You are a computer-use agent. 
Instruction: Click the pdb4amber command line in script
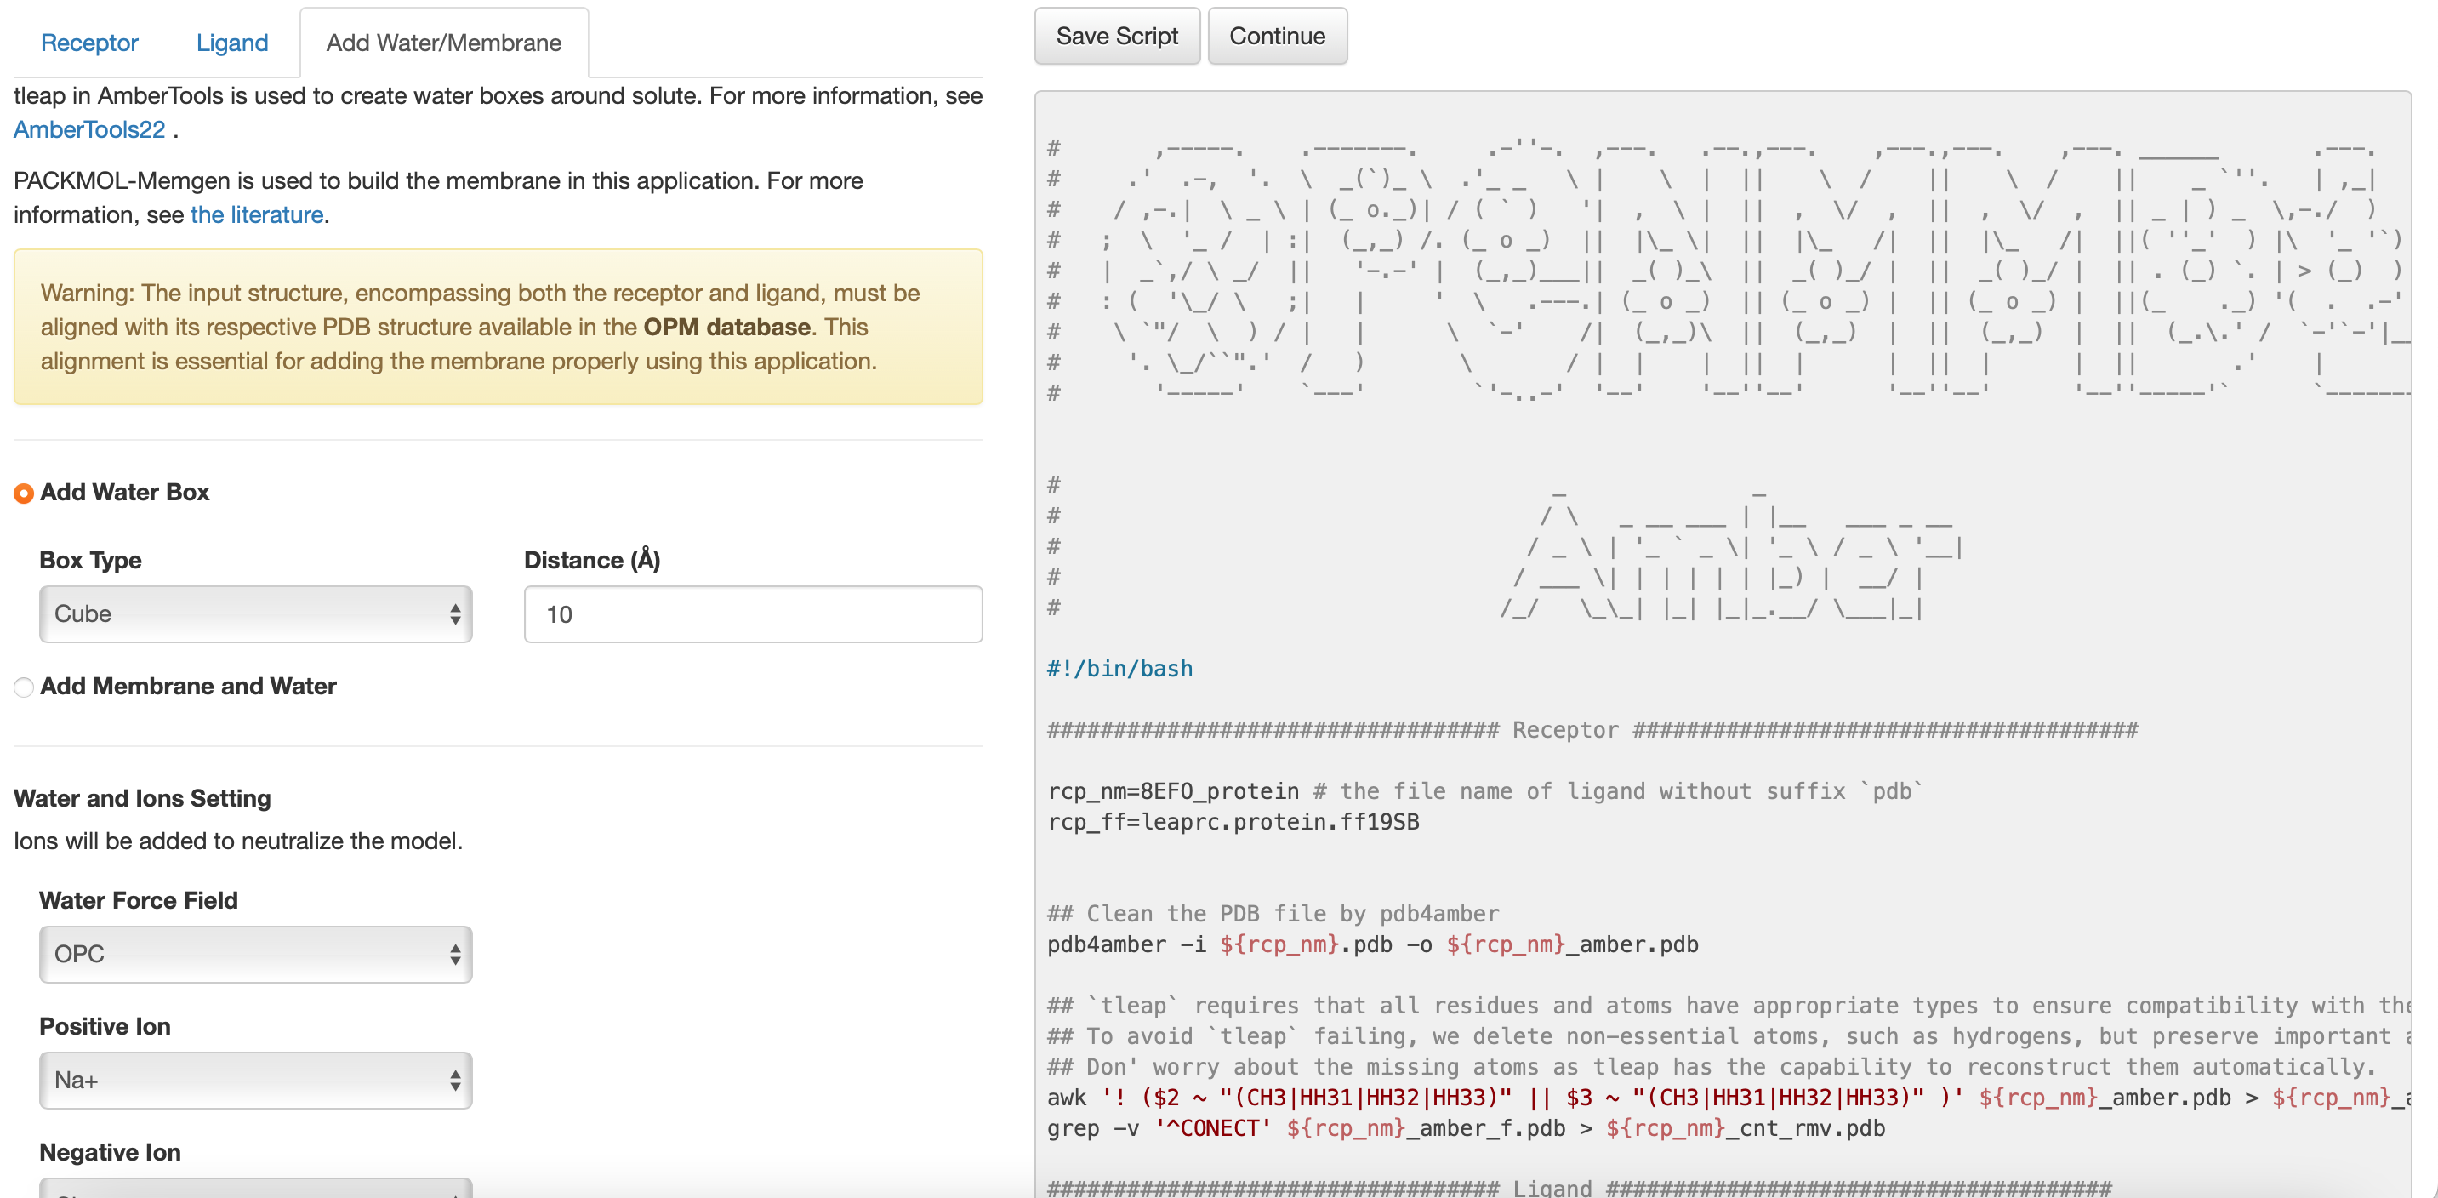click(1372, 944)
